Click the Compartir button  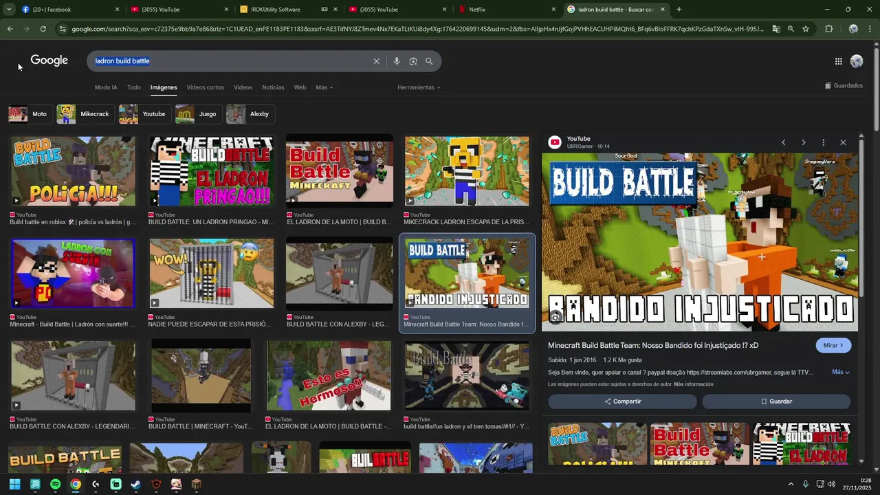click(x=622, y=401)
